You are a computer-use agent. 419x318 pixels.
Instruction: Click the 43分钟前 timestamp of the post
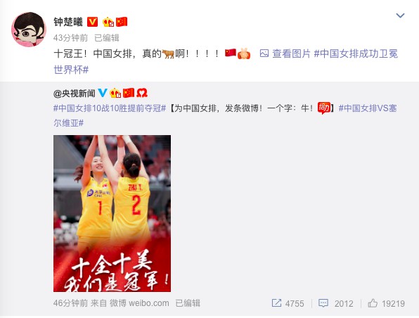click(70, 38)
